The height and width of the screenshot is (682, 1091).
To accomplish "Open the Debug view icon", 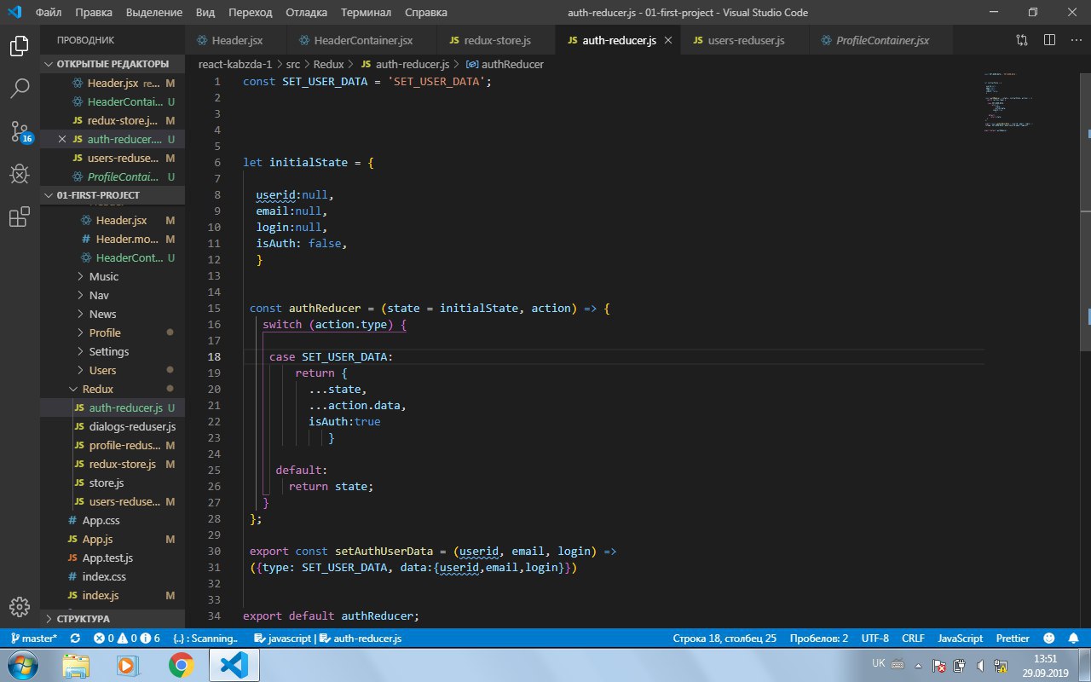I will tap(19, 175).
